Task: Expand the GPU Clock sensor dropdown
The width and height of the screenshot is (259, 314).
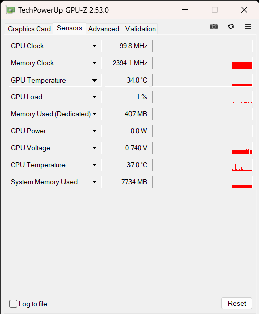Action: (x=94, y=46)
